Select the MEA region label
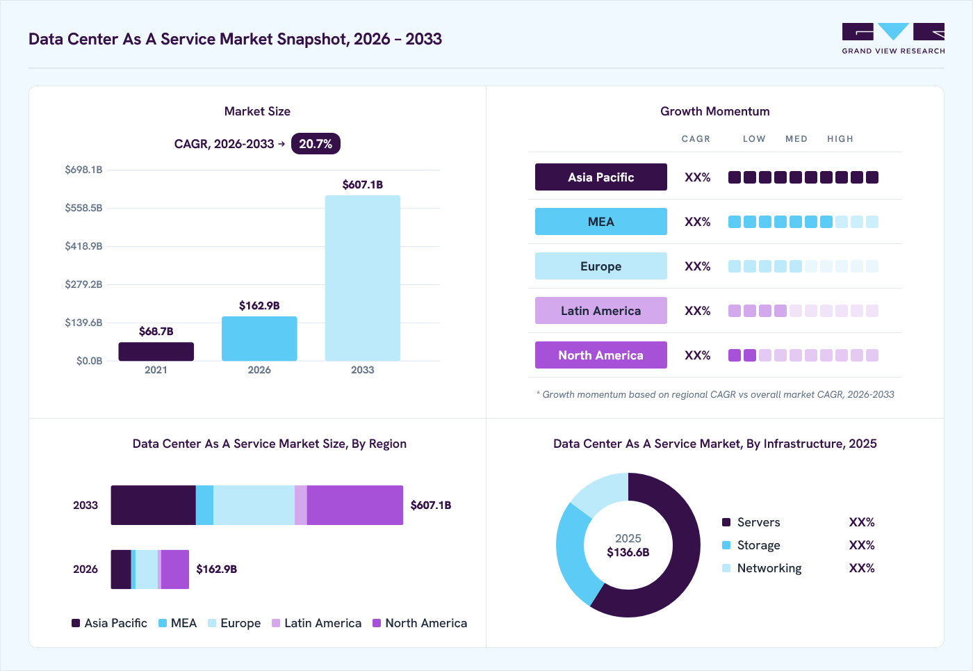 pos(601,222)
